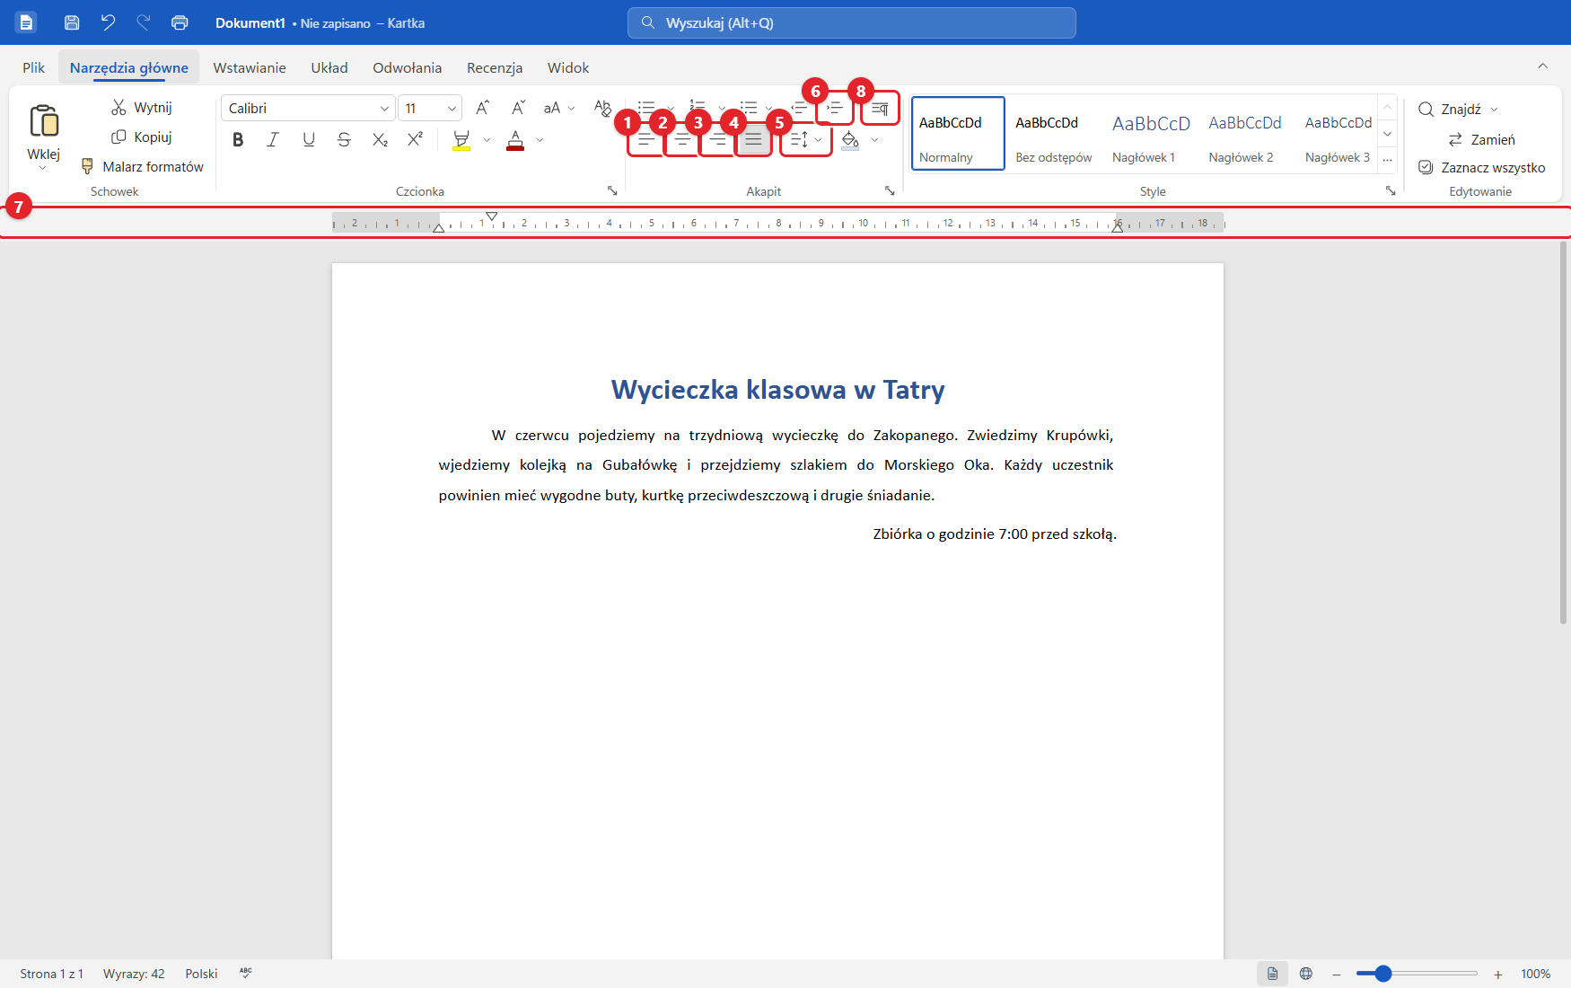Click the Wytnij button
1571x988 pixels.
tap(141, 107)
